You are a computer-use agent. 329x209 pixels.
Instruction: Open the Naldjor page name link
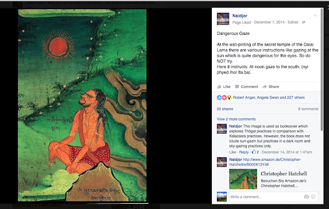click(x=240, y=16)
